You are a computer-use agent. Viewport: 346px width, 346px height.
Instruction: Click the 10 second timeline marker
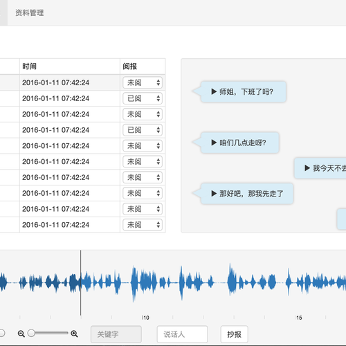(x=145, y=318)
